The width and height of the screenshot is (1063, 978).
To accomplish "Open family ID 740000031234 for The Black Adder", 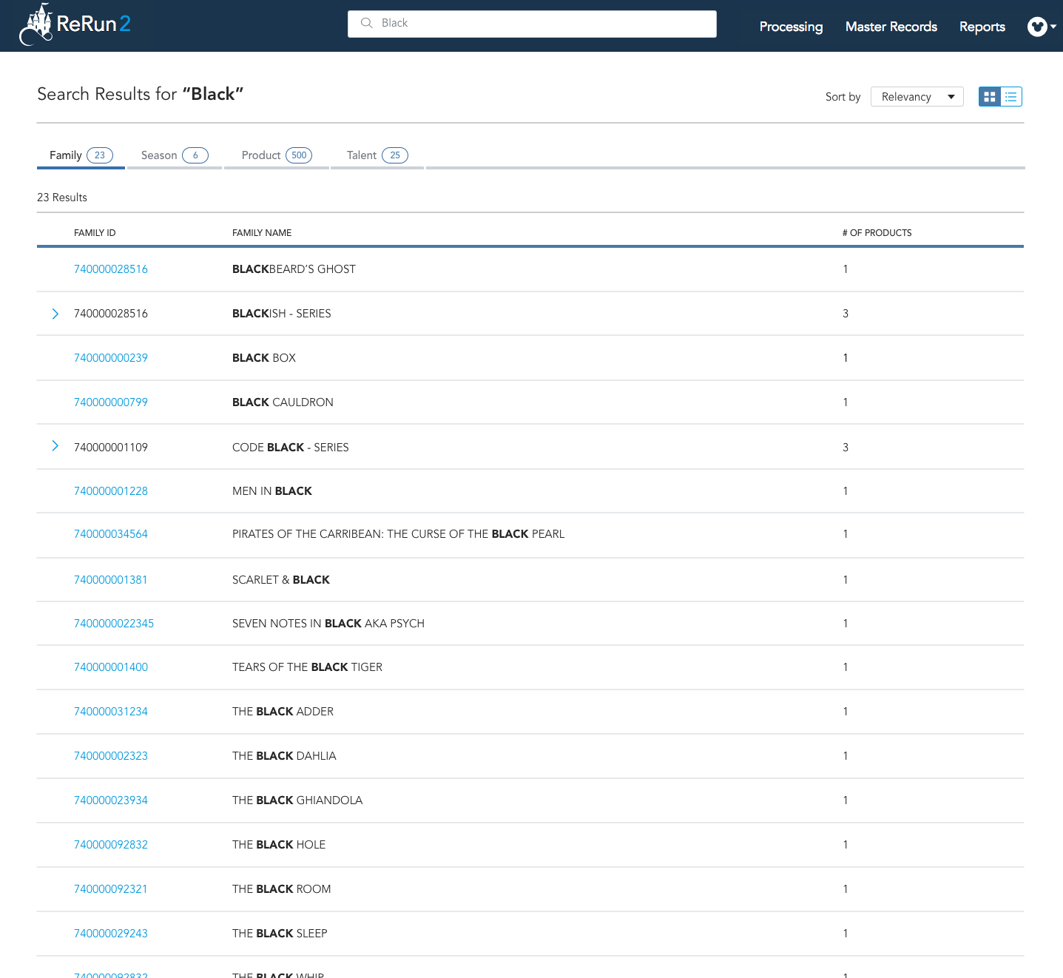I will pos(111,712).
